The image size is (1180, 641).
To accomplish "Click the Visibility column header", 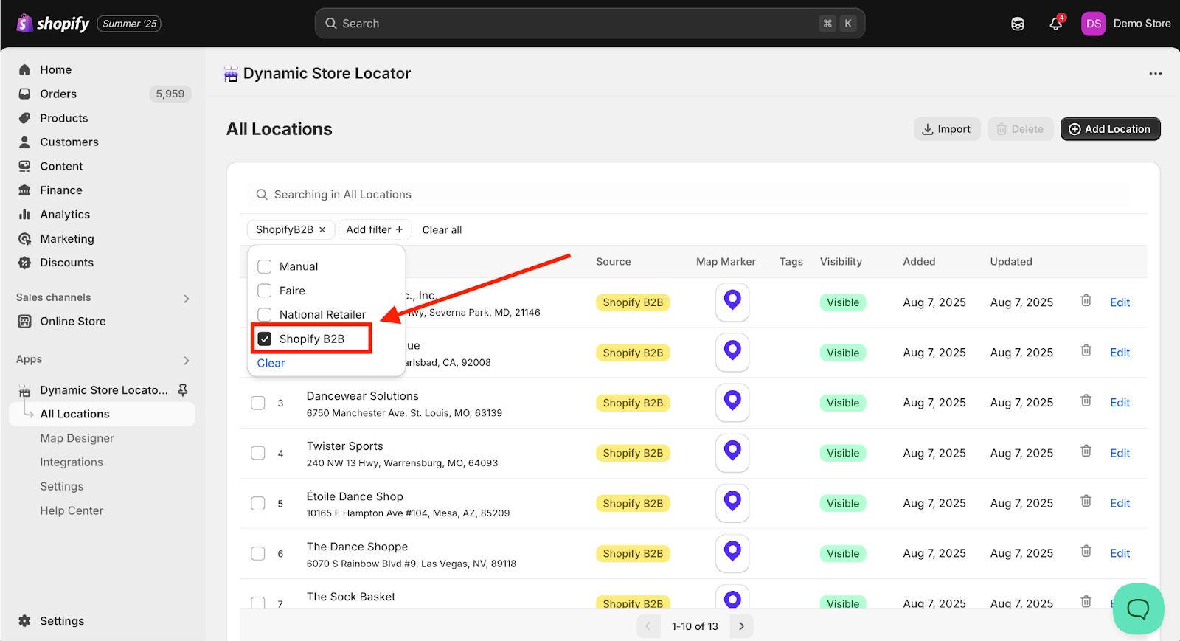I will coord(841,262).
